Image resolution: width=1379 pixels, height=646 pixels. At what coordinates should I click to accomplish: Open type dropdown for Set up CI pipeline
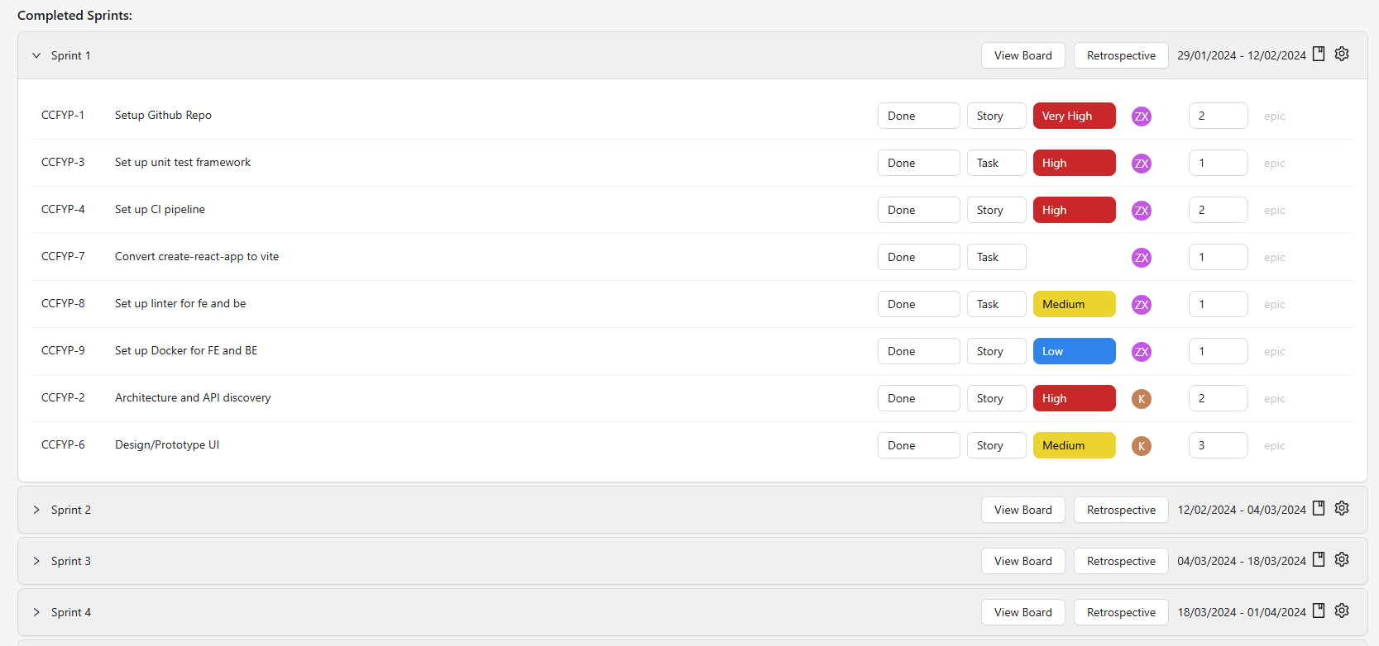point(996,210)
